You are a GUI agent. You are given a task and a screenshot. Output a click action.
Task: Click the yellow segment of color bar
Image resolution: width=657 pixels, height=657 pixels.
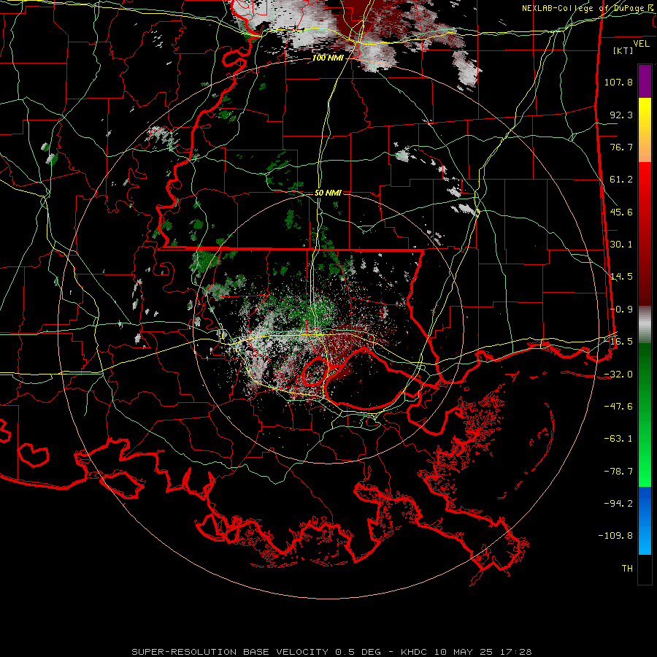[x=645, y=113]
